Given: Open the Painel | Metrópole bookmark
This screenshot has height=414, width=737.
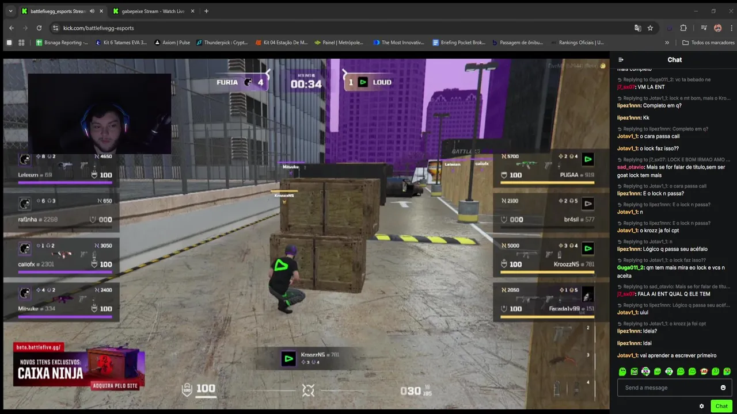Looking at the screenshot, I should [339, 43].
